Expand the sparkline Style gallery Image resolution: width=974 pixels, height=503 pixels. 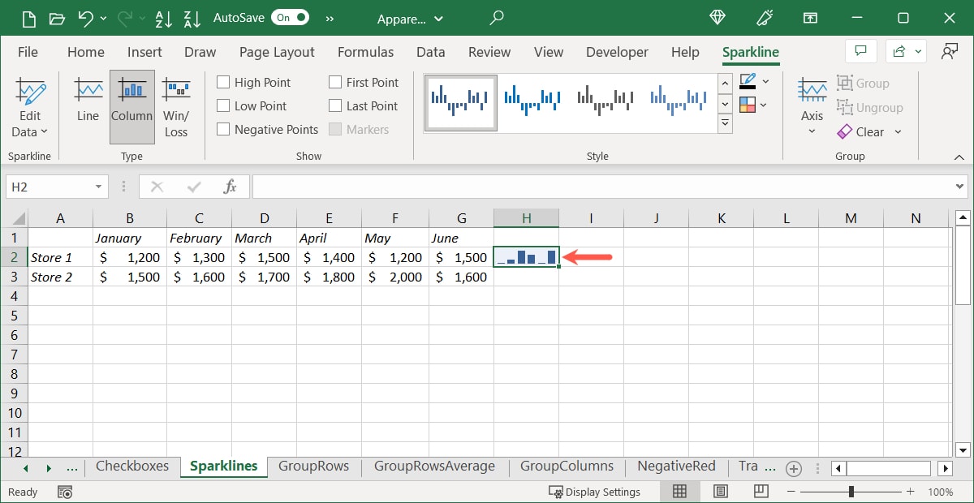click(725, 123)
